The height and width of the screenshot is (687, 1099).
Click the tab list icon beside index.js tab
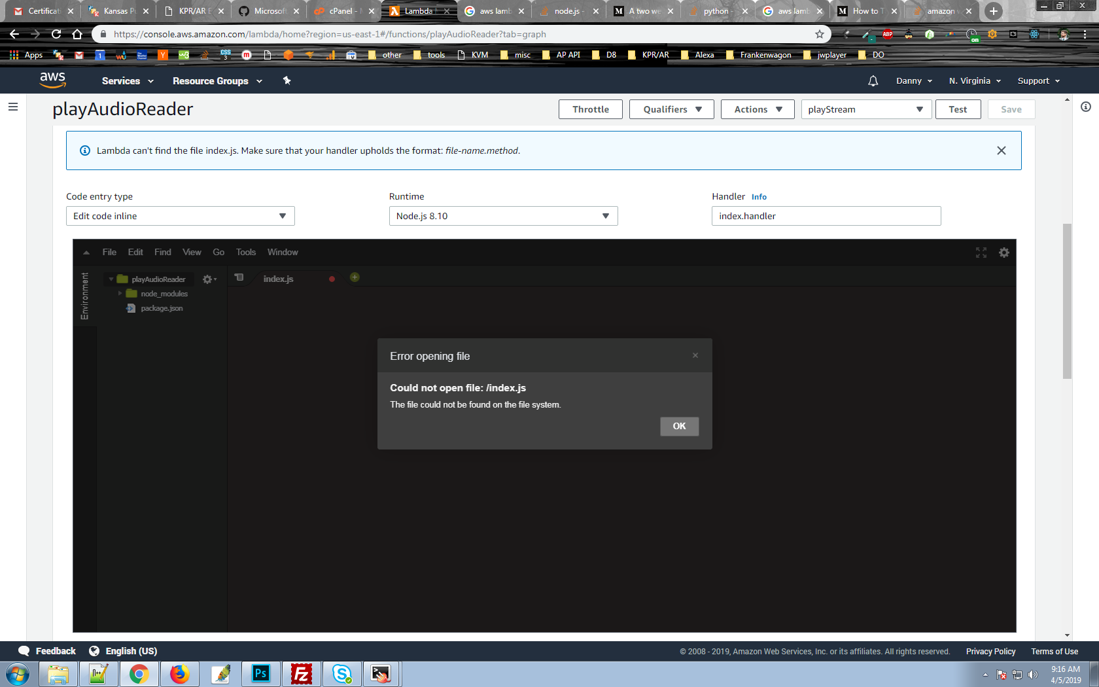point(239,277)
